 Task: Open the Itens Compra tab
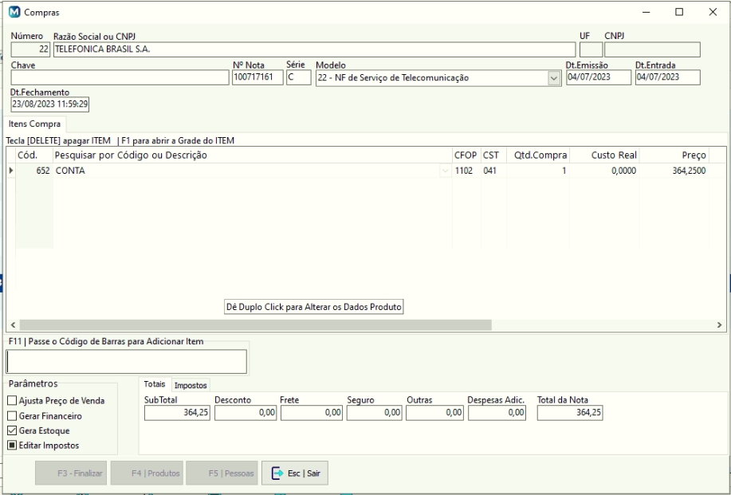point(35,124)
